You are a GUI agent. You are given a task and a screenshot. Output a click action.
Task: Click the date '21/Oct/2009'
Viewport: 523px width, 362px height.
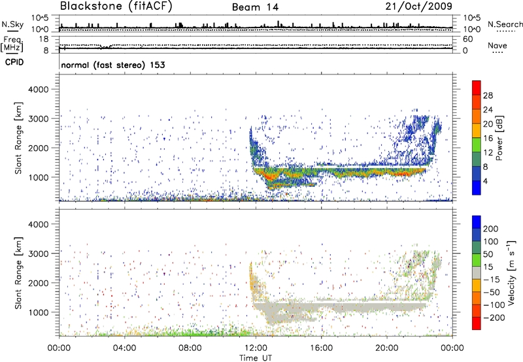[x=418, y=7]
